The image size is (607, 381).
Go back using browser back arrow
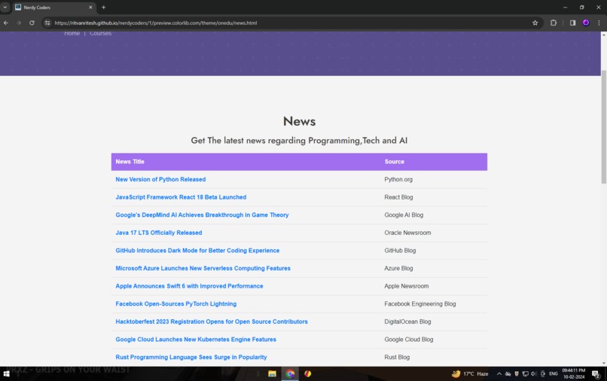click(6, 23)
